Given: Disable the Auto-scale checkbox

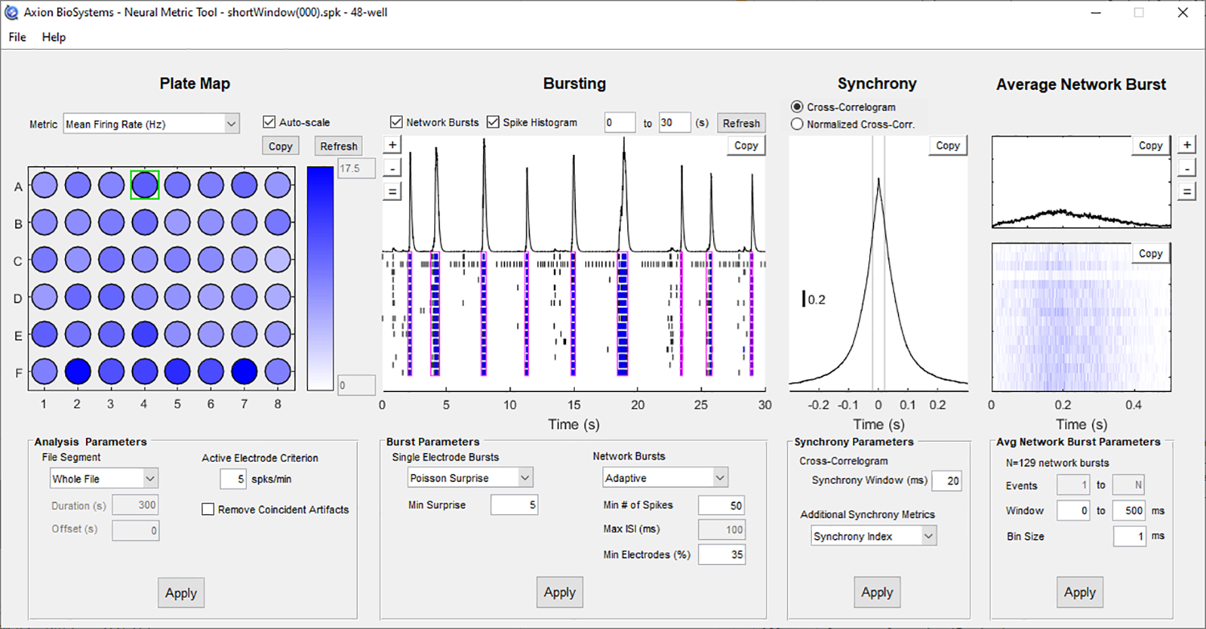Looking at the screenshot, I should (270, 122).
